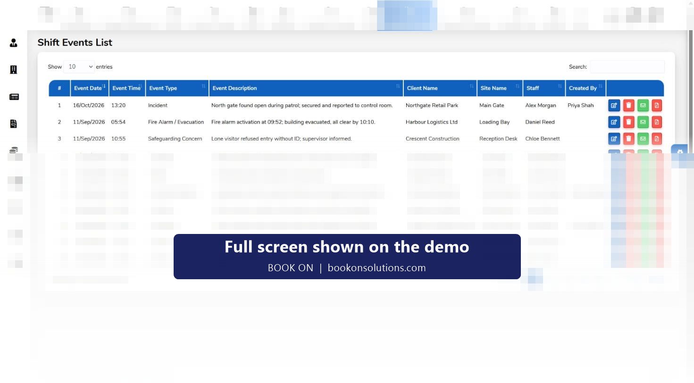
Task: Sort table by Client Name column
Action: click(x=440, y=88)
